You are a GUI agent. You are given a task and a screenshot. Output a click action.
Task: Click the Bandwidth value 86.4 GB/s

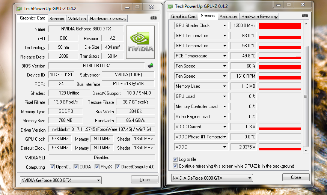click(x=136, y=120)
